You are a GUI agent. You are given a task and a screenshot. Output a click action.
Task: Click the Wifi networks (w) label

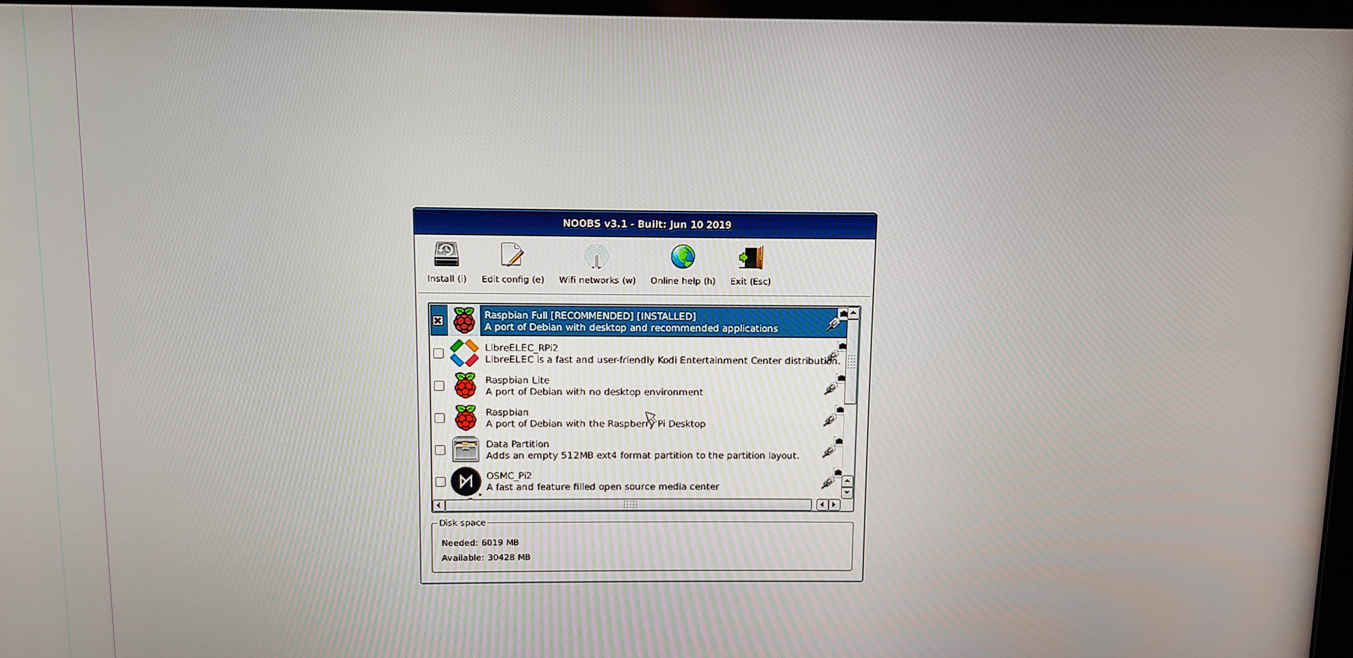pos(597,280)
